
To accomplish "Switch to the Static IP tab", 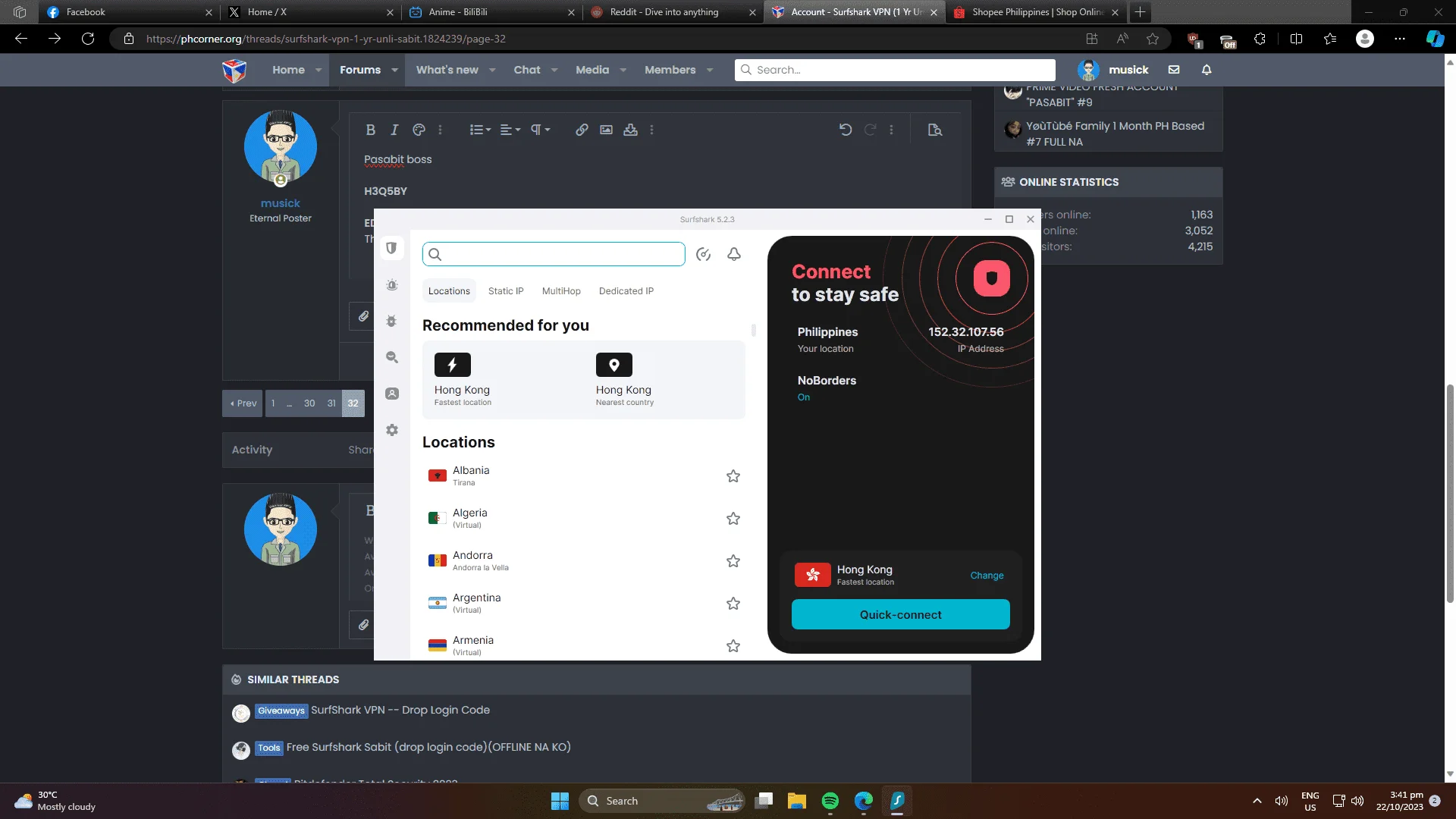I will [506, 291].
